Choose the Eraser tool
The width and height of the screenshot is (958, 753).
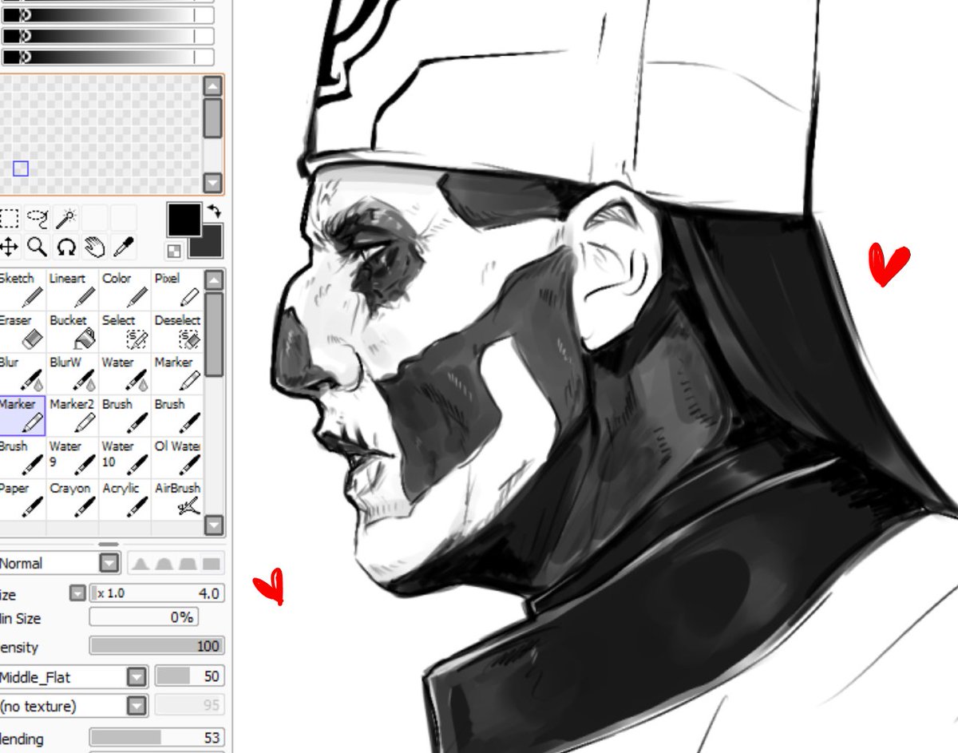[x=22, y=332]
